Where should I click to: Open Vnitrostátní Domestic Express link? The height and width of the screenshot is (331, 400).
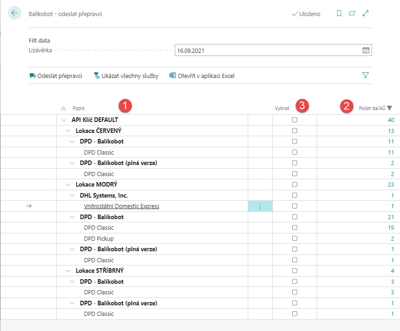[x=122, y=206]
